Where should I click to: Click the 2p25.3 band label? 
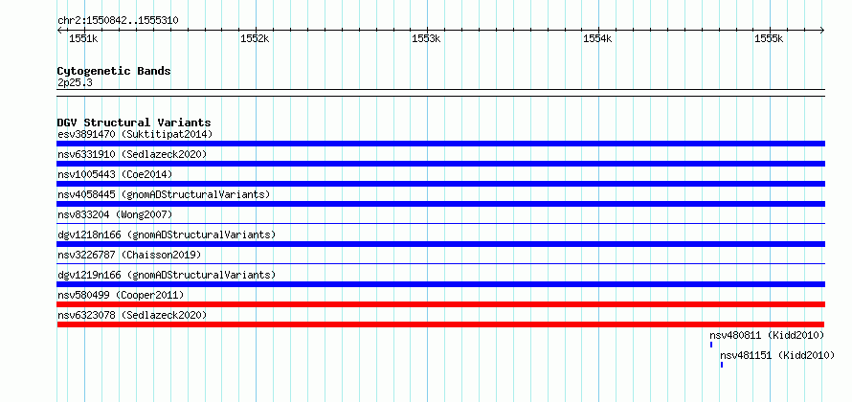coord(75,82)
